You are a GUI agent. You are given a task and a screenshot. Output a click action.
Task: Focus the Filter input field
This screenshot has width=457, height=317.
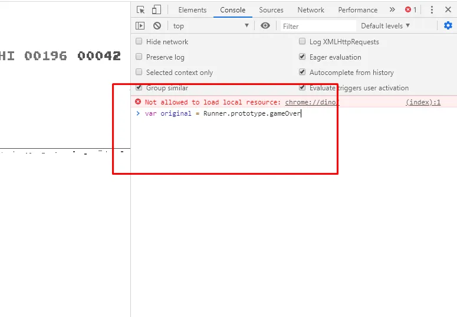(318, 27)
